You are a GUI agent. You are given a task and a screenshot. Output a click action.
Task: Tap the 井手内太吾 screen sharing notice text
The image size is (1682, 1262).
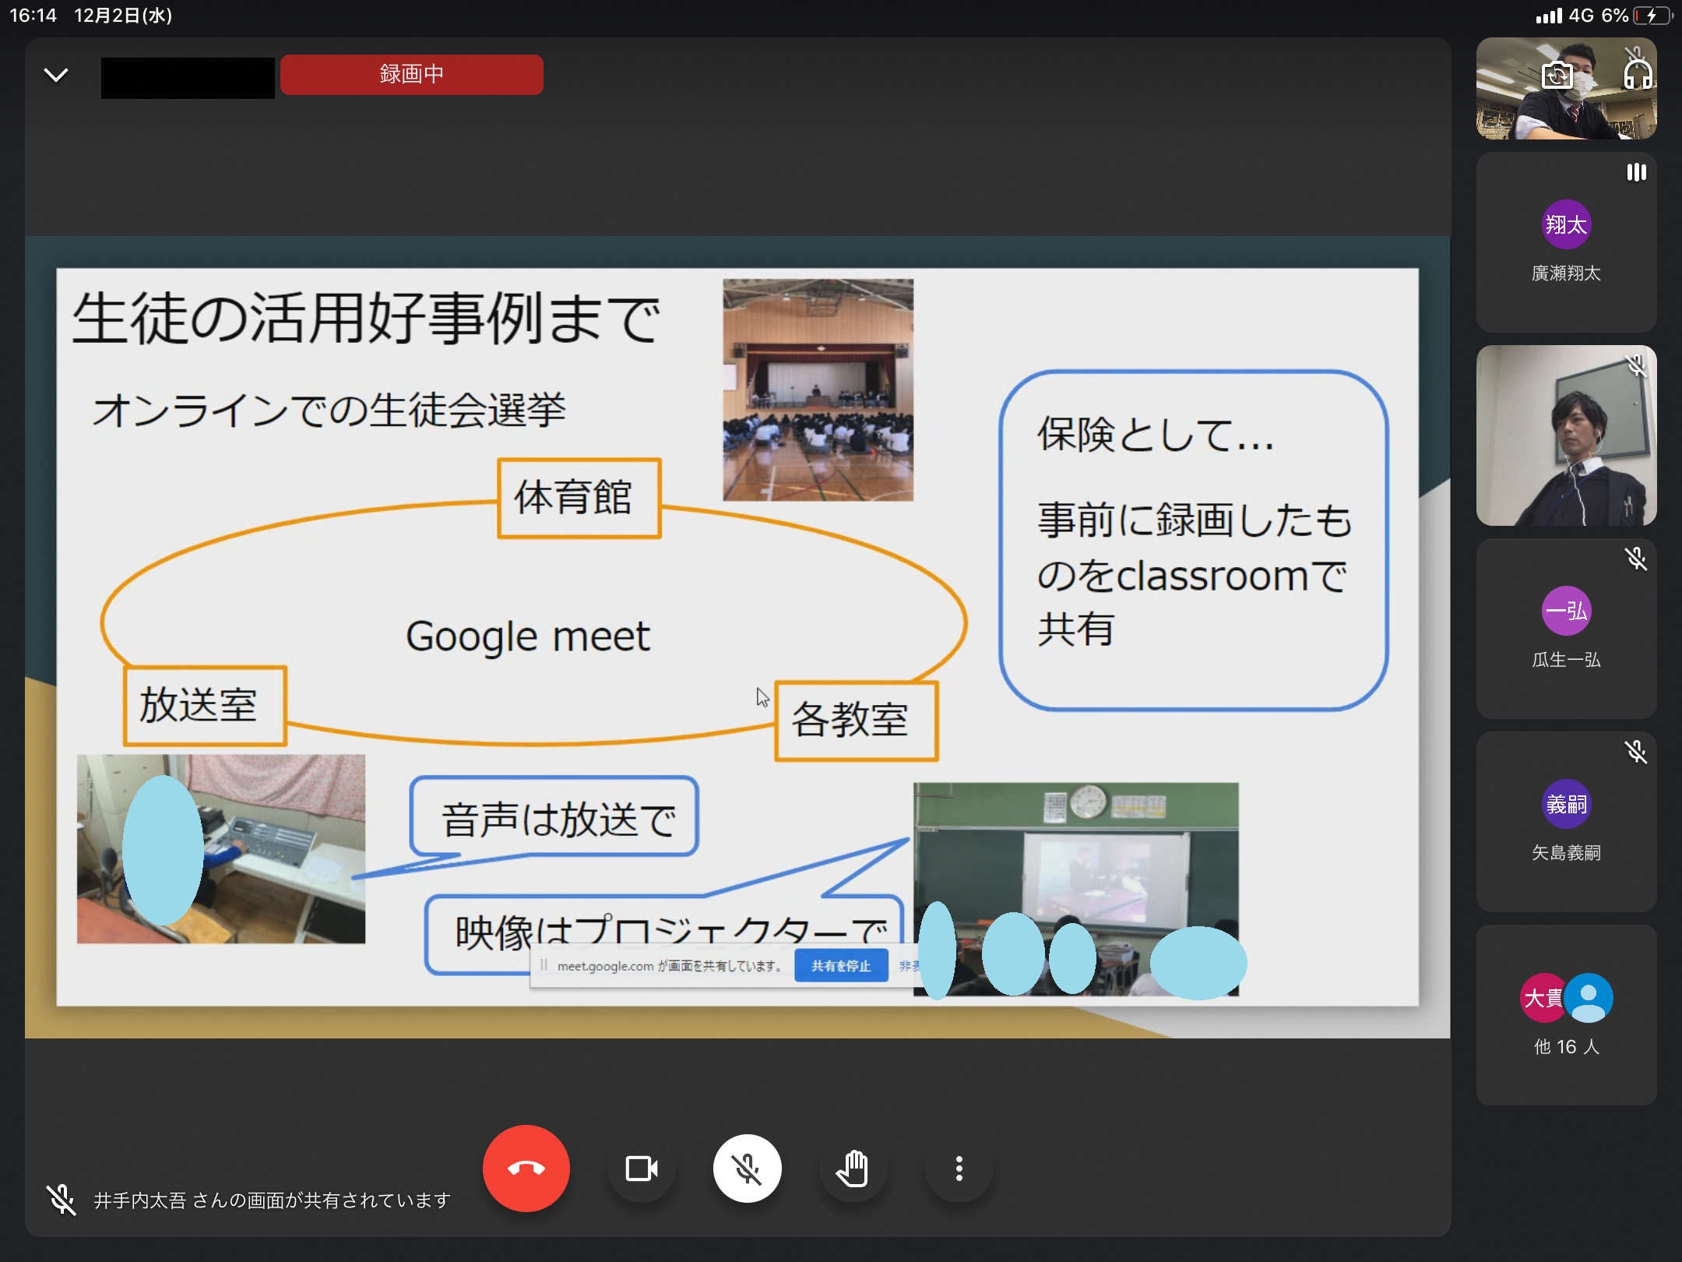272,1200
